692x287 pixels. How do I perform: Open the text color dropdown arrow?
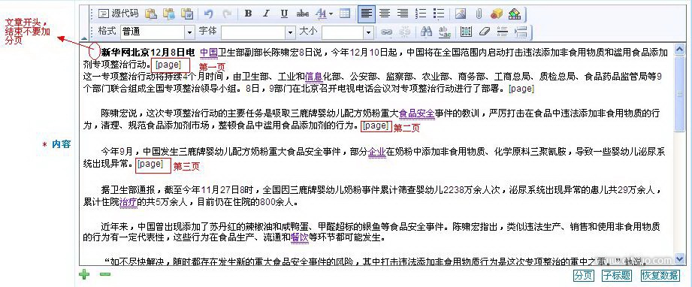click(331, 14)
